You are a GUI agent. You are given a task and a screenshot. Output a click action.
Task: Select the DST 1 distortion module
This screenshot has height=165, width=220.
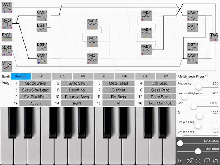pos(42,47)
